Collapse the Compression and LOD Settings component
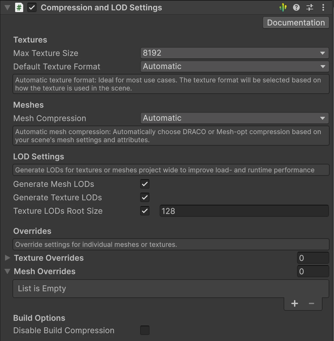This screenshot has width=334, height=341. pos(7,7)
